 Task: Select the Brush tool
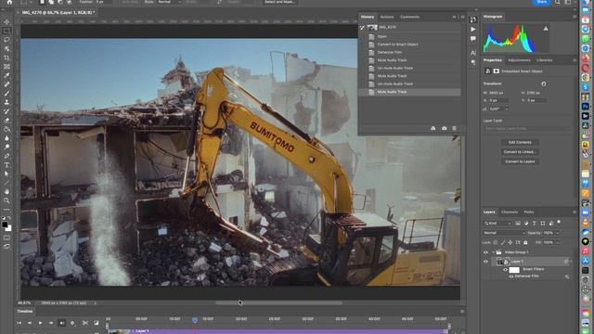pos(6,93)
